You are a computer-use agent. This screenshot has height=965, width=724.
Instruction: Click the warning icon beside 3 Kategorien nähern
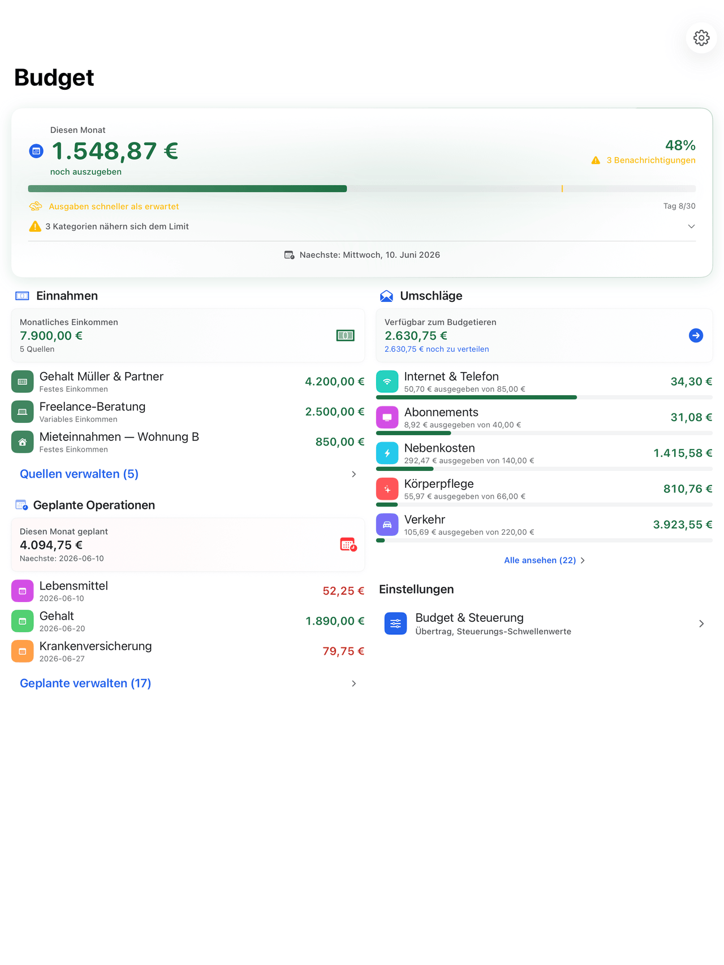[x=35, y=226]
